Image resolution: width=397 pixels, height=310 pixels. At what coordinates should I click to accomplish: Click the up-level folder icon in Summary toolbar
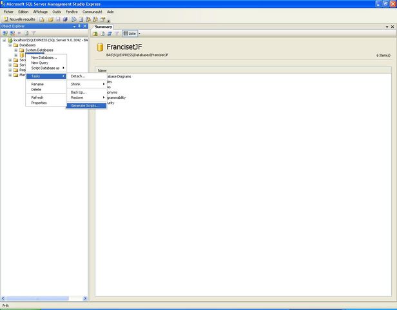point(95,33)
